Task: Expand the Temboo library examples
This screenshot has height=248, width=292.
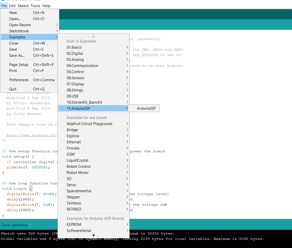Action: click(94, 203)
